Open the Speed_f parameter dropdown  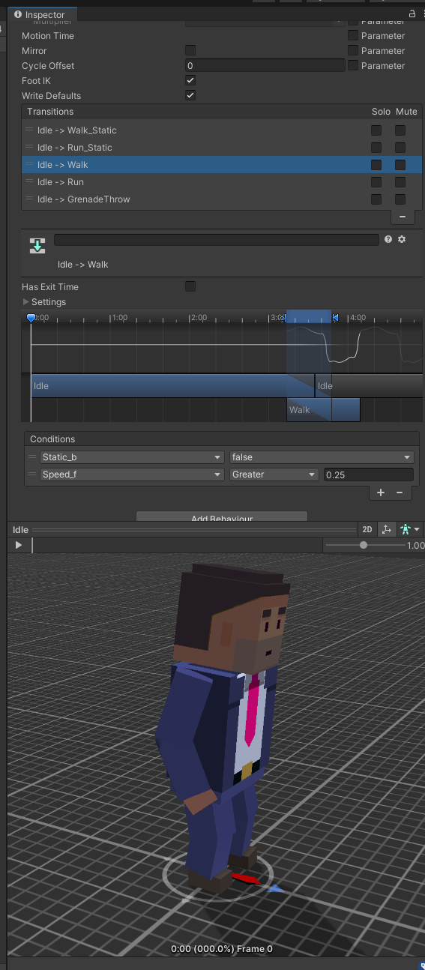pyautogui.click(x=132, y=474)
